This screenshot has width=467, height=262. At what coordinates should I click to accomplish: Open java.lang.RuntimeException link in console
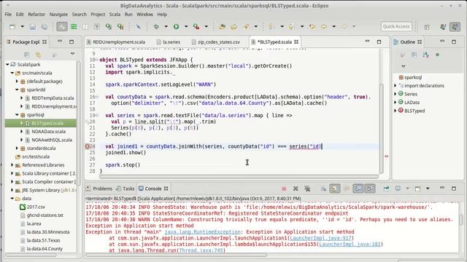pyautogui.click(x=202, y=231)
